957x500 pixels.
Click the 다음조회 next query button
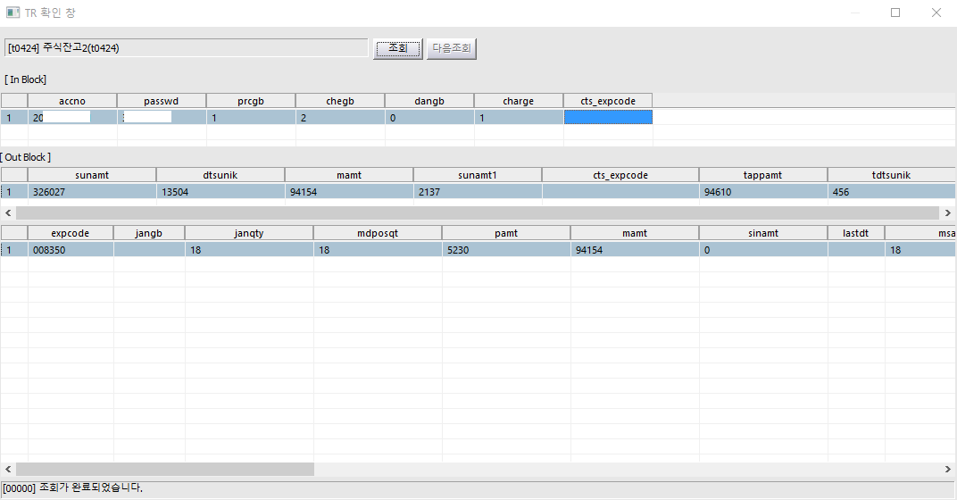(x=452, y=48)
